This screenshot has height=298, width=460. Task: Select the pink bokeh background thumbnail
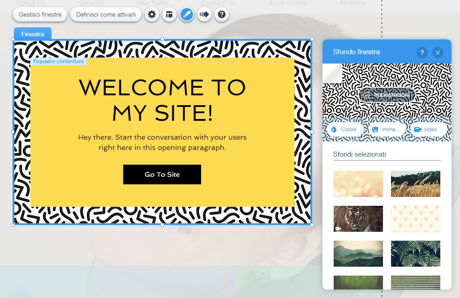358,184
